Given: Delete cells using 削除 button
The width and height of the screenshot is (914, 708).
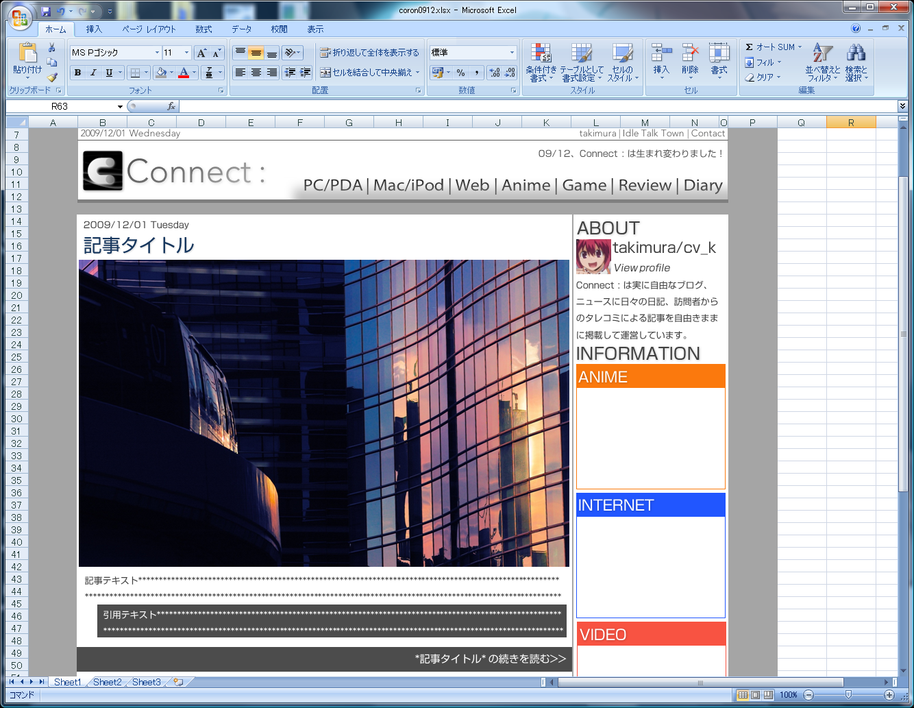Looking at the screenshot, I should click(x=690, y=62).
